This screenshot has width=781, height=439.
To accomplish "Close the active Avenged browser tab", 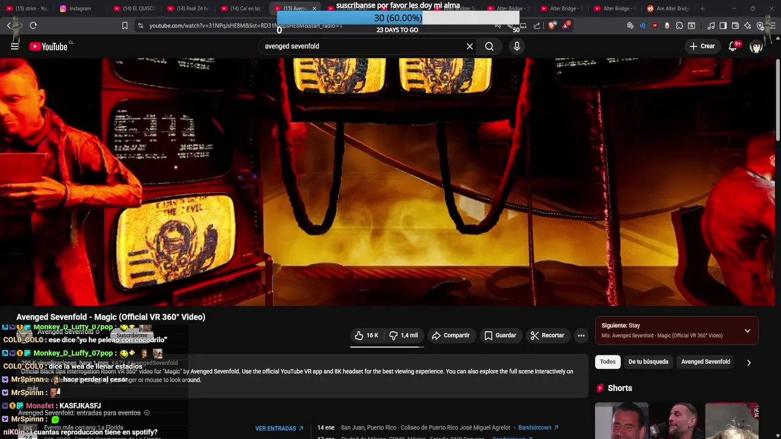I will click(x=314, y=9).
